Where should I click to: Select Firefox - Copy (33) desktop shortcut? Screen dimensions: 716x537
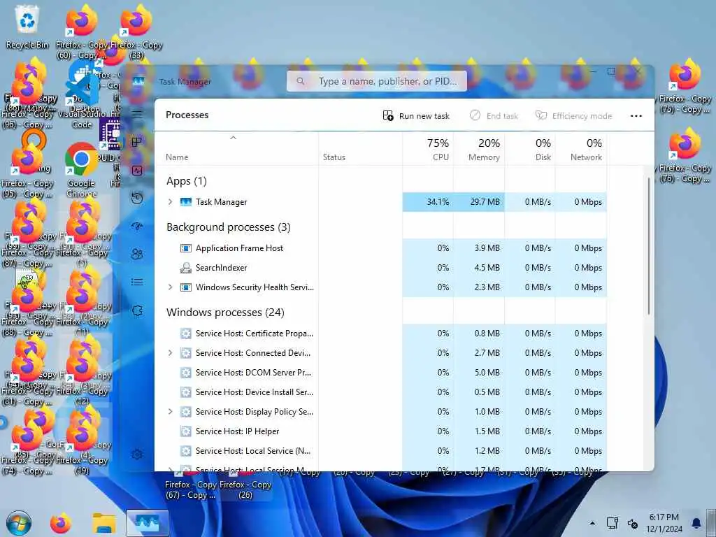coord(136,32)
